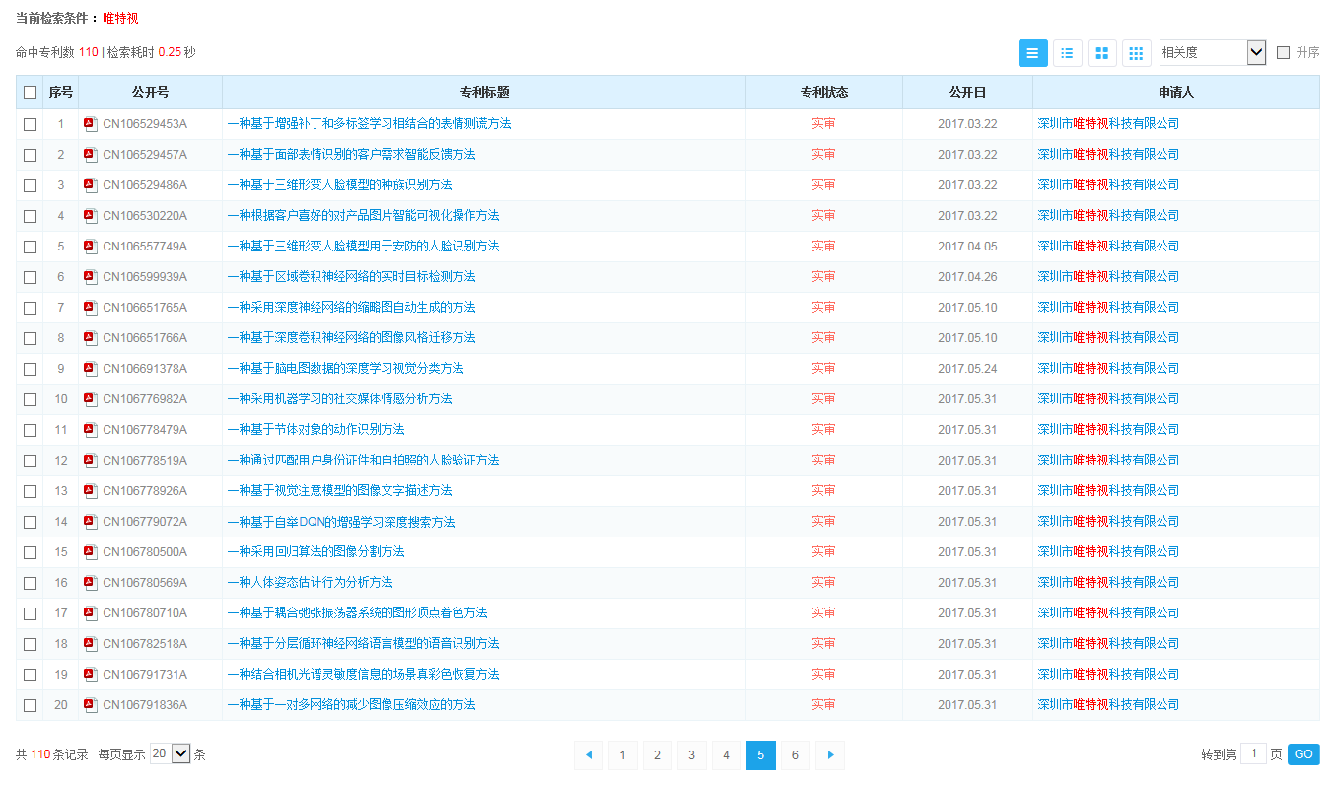
Task: Select checkbox for row 5
Action: tap(31, 247)
